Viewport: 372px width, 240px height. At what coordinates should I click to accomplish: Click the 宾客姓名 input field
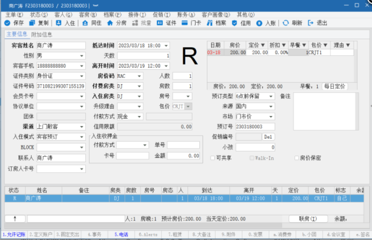pos(61,46)
